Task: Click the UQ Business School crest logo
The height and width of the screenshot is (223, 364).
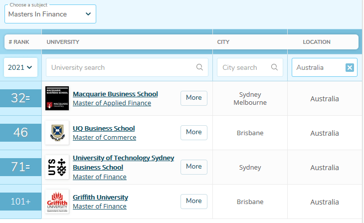Action: 57,133
